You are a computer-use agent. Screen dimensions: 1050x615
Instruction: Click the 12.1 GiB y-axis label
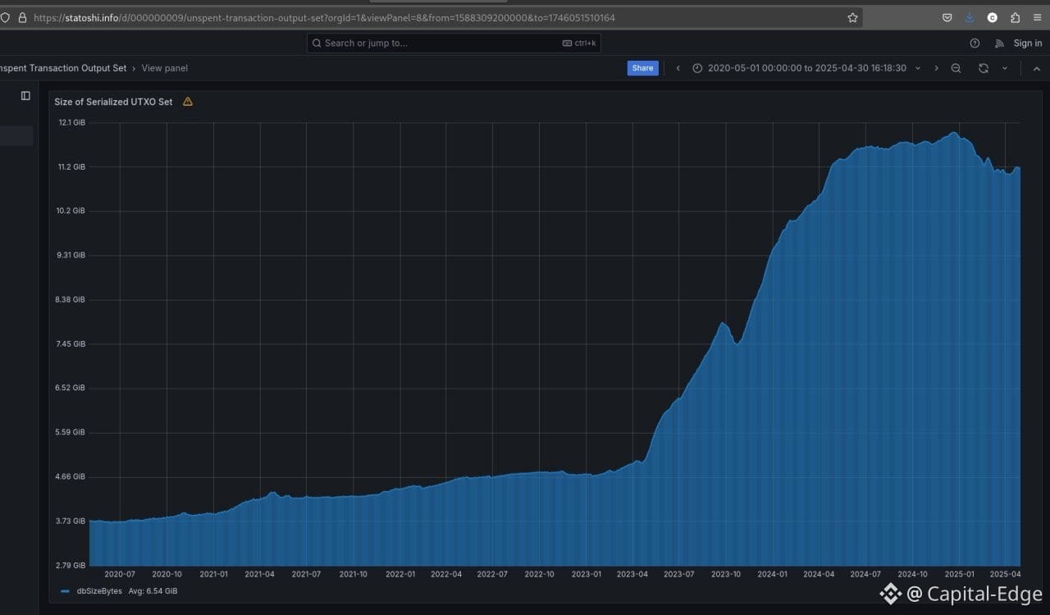pos(72,122)
